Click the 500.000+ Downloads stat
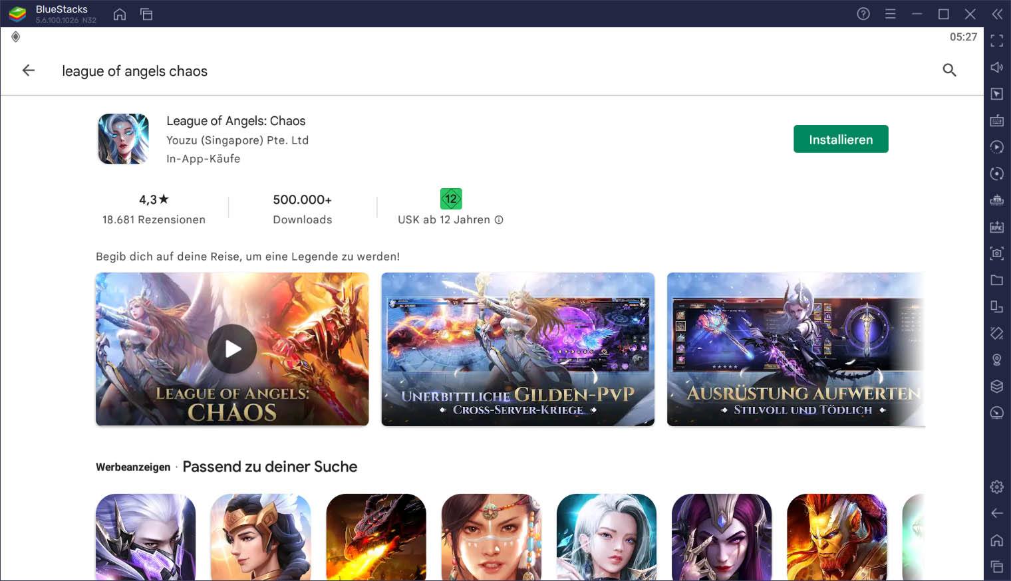 coord(303,209)
